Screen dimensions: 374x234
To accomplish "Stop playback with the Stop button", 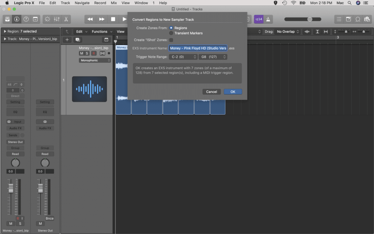I will point(113,19).
